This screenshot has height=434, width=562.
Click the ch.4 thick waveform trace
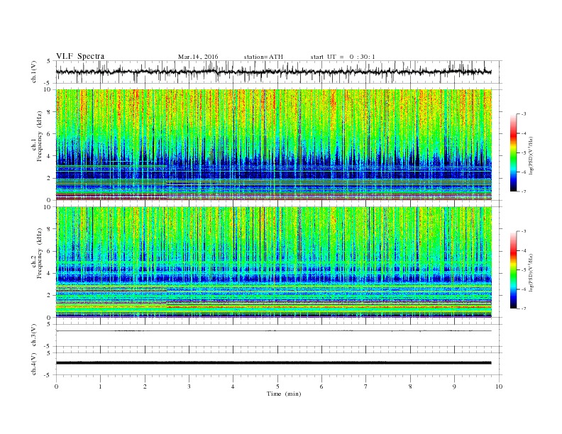click(274, 363)
